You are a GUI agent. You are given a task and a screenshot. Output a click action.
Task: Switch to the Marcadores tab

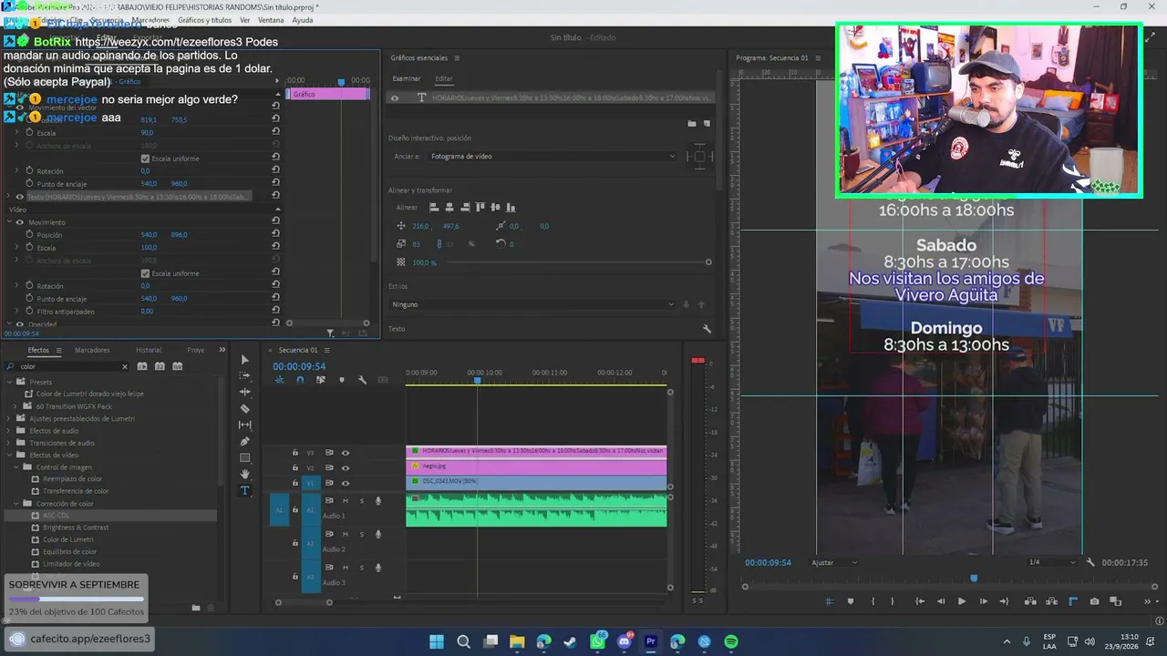(92, 350)
